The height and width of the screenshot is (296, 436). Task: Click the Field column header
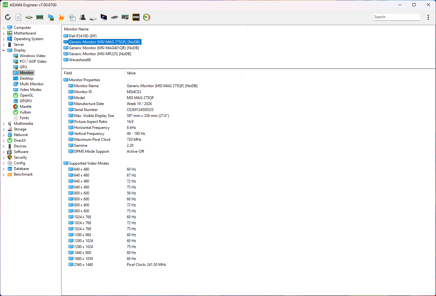pyautogui.click(x=93, y=73)
